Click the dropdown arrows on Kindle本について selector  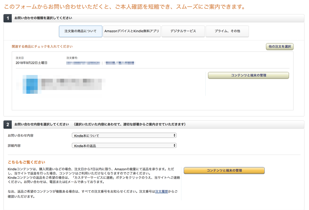point(174,135)
